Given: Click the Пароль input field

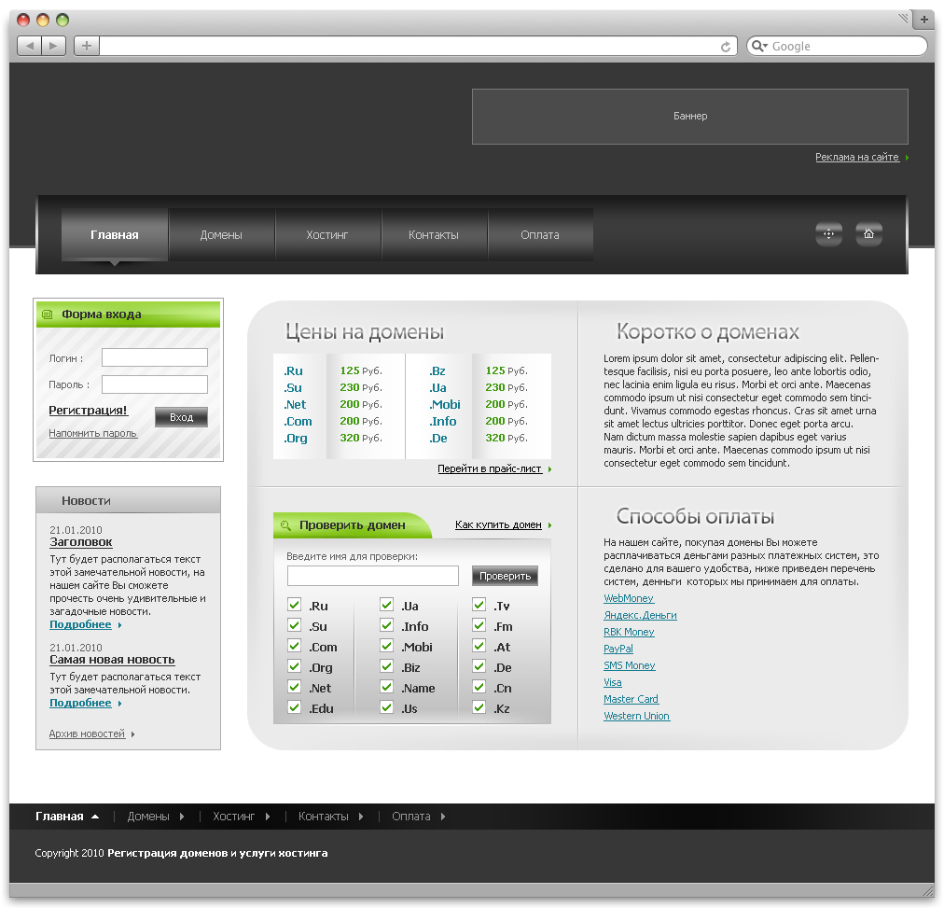Looking at the screenshot, I should pyautogui.click(x=155, y=384).
